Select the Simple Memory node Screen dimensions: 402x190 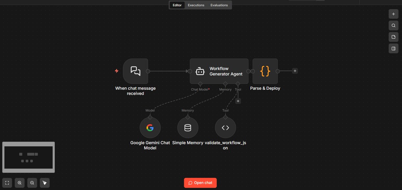click(x=187, y=127)
